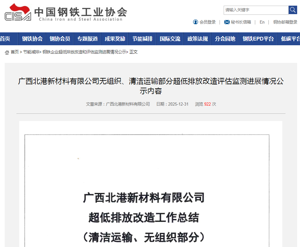This screenshot has width=300, height=247.
Task: Open 秘书长信箱 link
Action: pyautogui.click(x=241, y=22)
